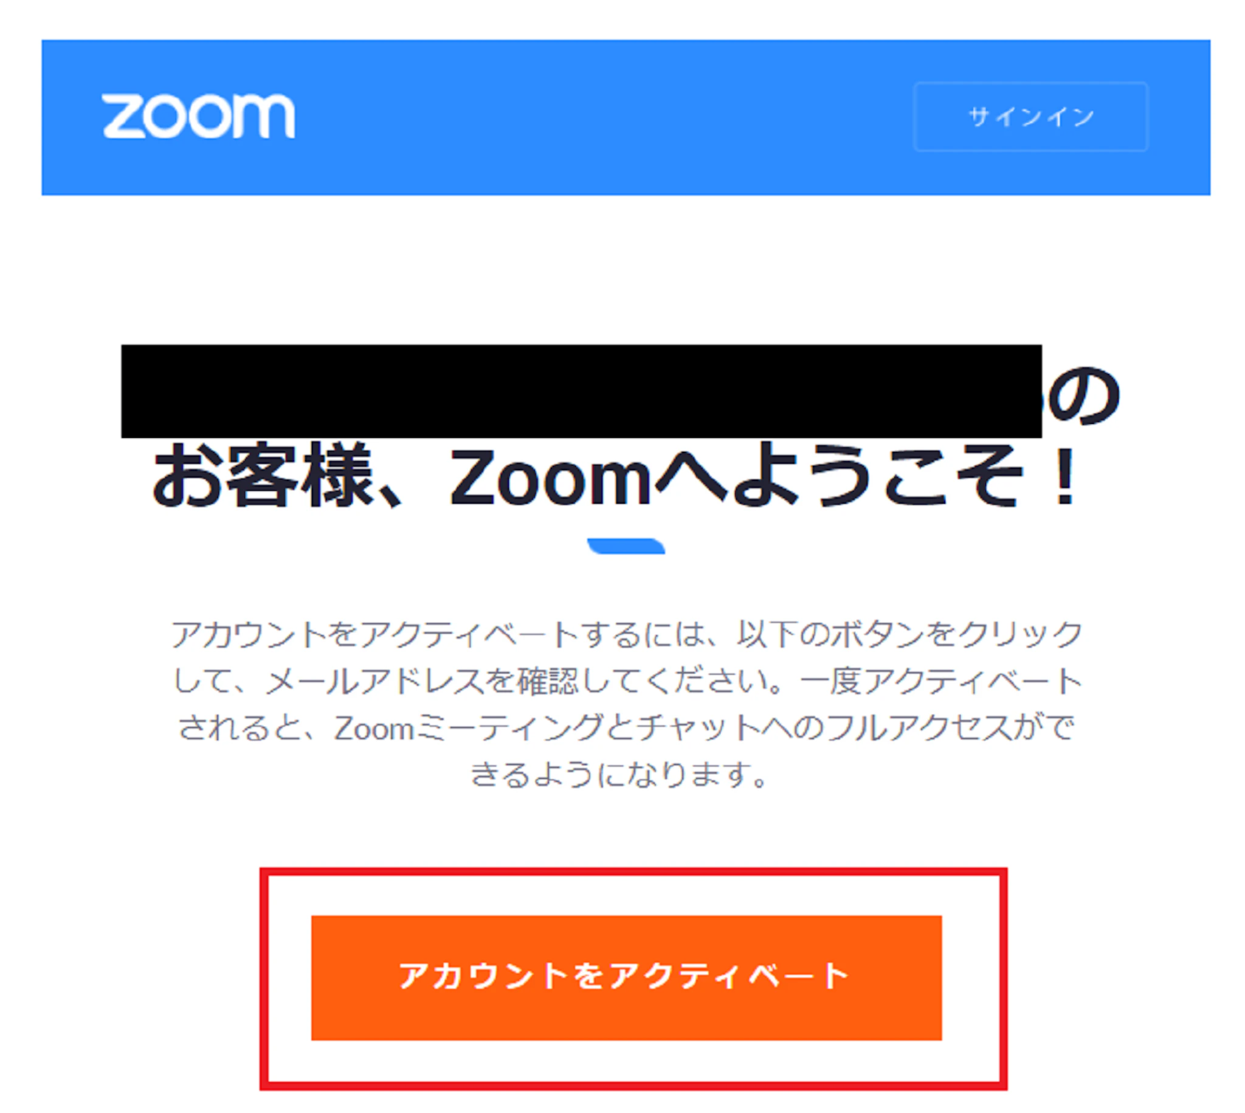Click the orange アカウントをアクティベート button

click(626, 977)
